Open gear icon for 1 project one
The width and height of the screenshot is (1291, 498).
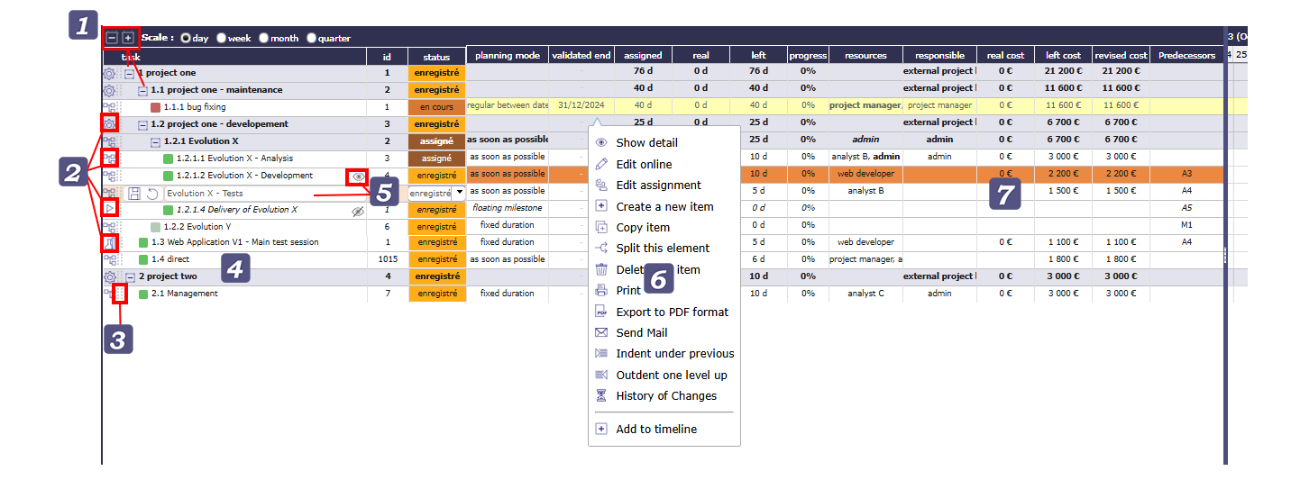click(x=109, y=73)
